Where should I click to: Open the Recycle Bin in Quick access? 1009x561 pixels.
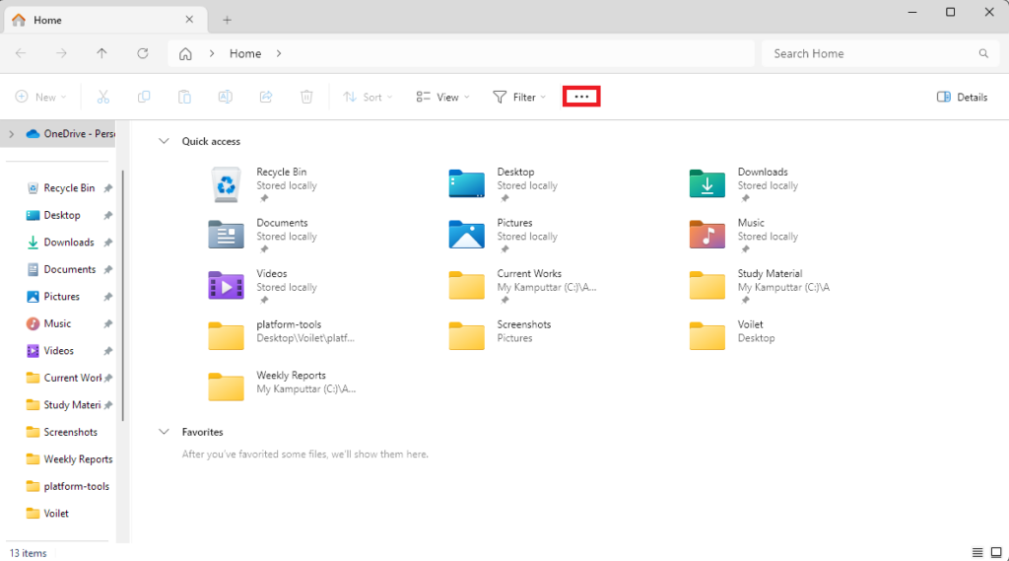click(x=258, y=182)
